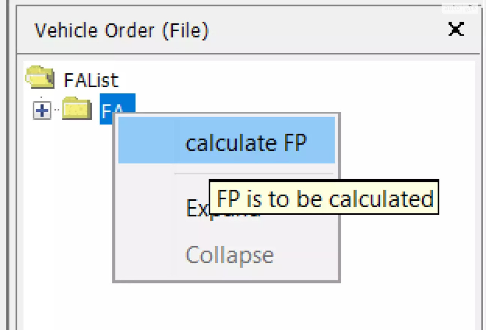The width and height of the screenshot is (486, 330).
Task: Select the highlighted FA tree item
Action: coord(117,109)
